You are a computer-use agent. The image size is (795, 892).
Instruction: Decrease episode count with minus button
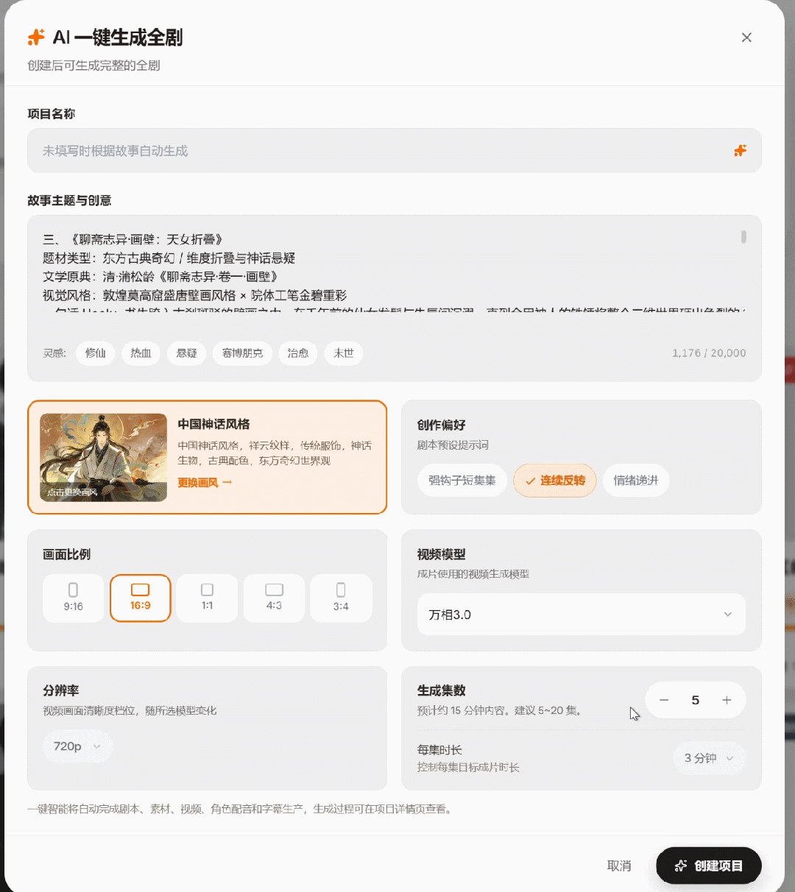(664, 701)
